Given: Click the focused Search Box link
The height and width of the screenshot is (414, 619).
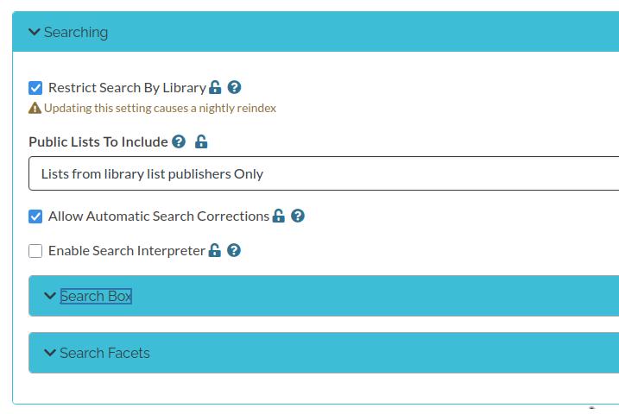Looking at the screenshot, I should click(x=96, y=296).
